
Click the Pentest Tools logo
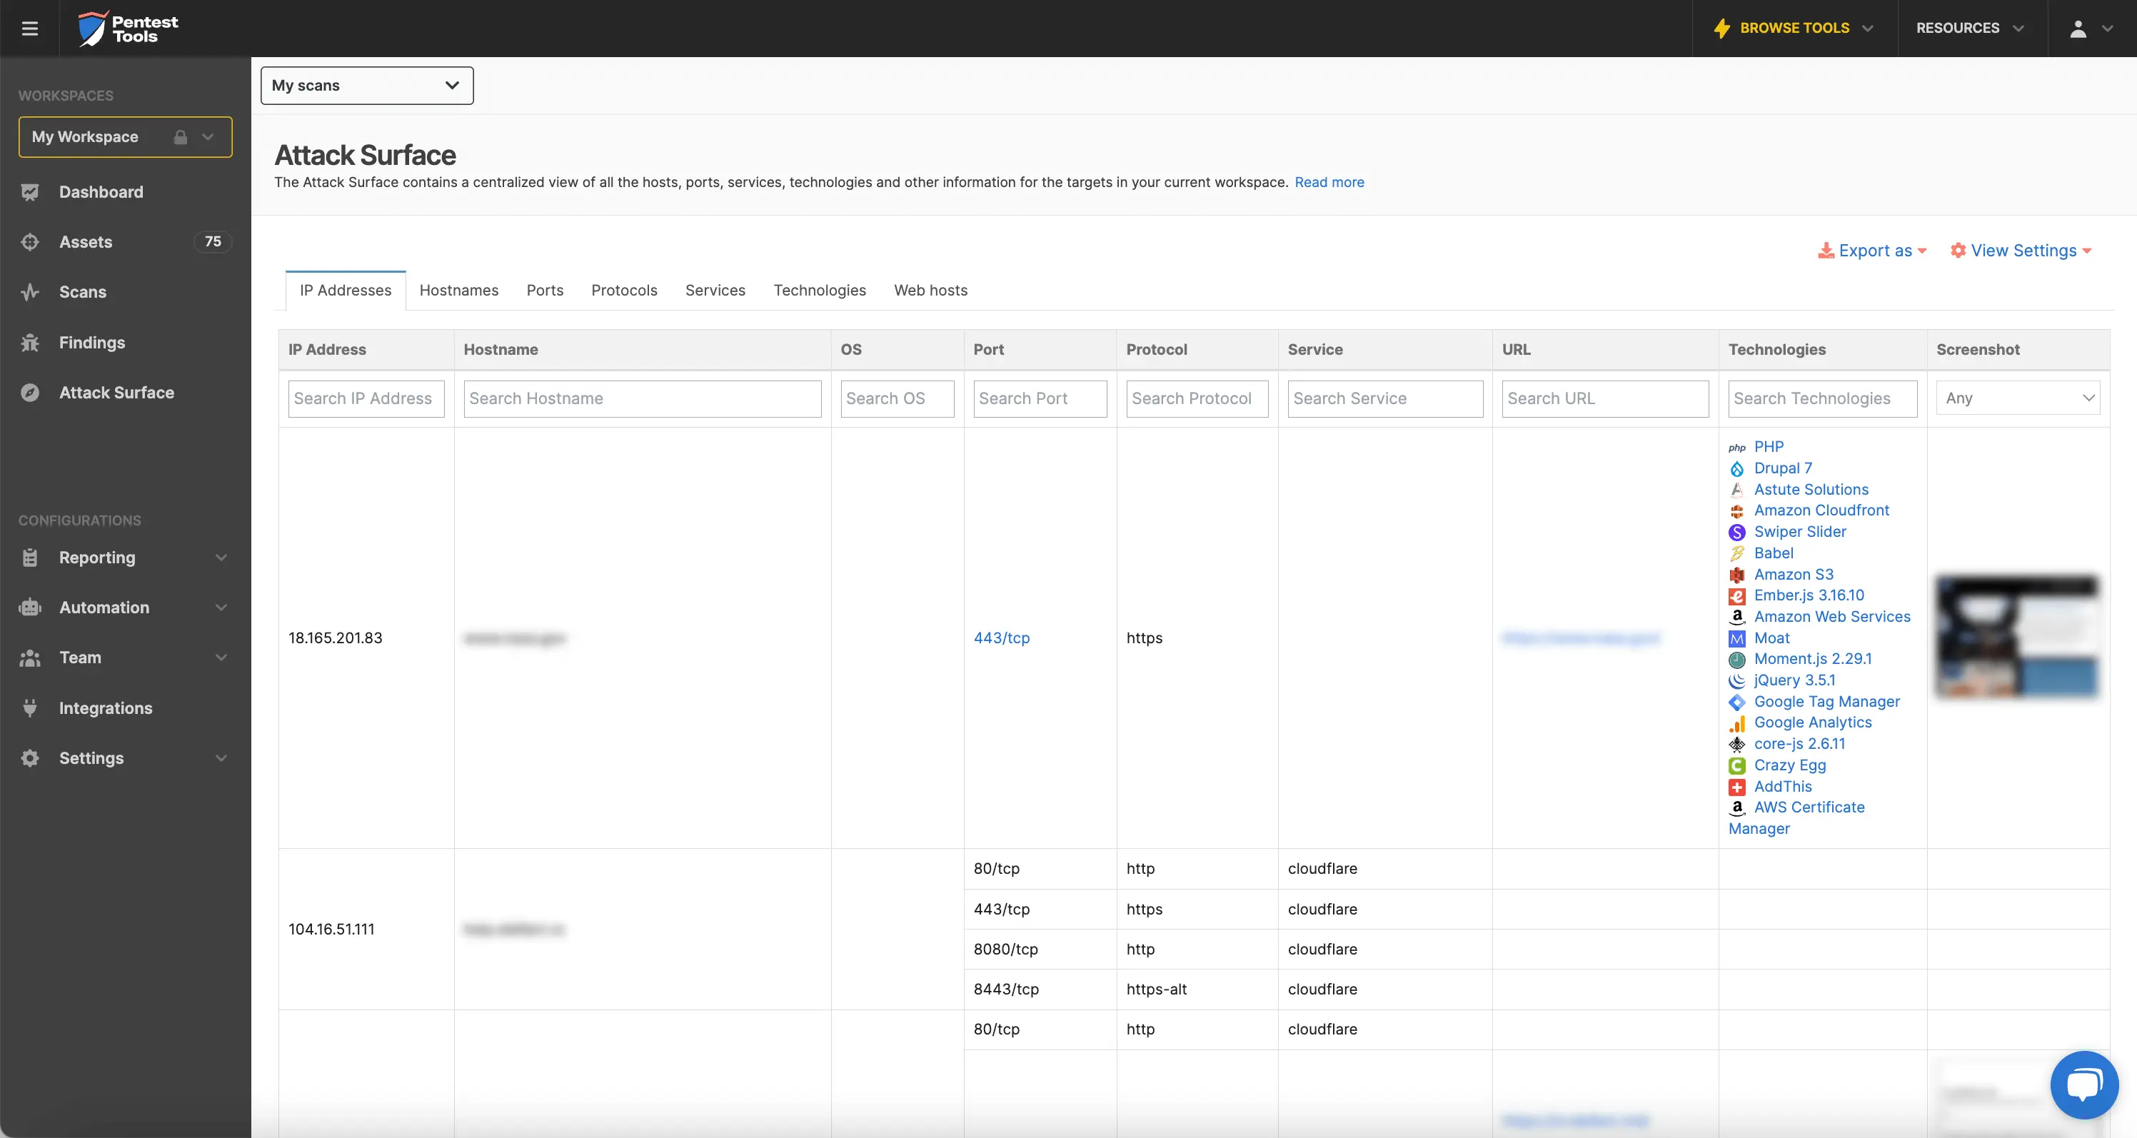coord(127,27)
